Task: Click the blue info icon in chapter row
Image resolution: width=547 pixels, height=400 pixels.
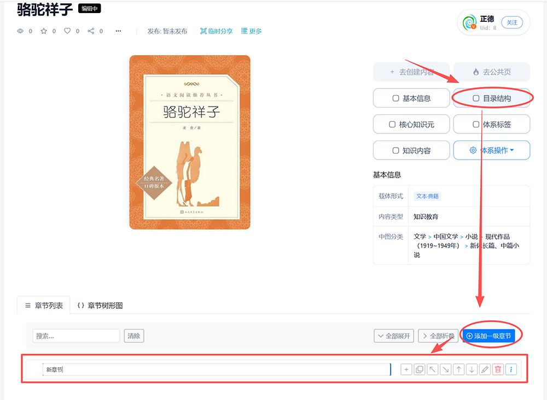Action: coord(511,369)
